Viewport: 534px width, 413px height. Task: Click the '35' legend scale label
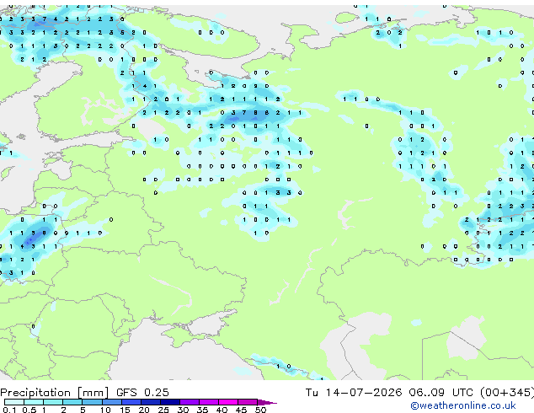(202, 410)
